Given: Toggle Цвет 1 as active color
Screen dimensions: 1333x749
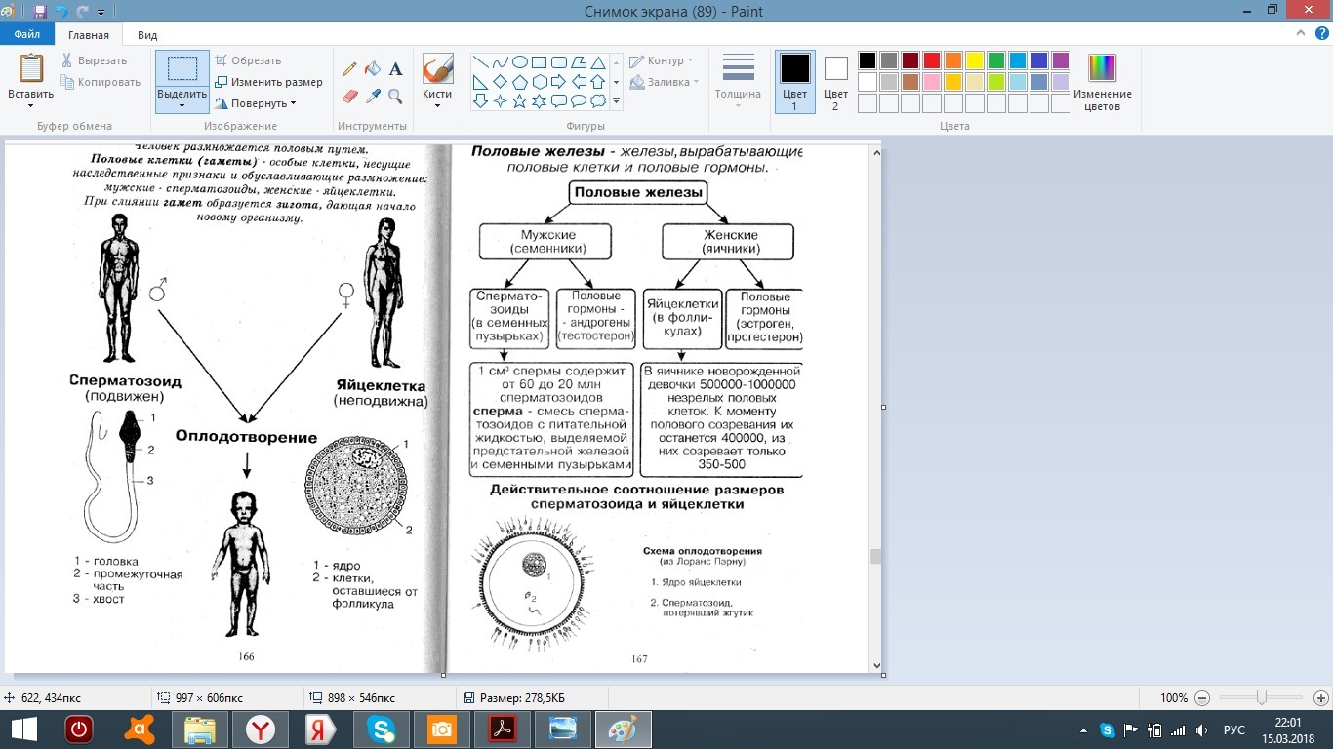Looking at the screenshot, I should (794, 82).
